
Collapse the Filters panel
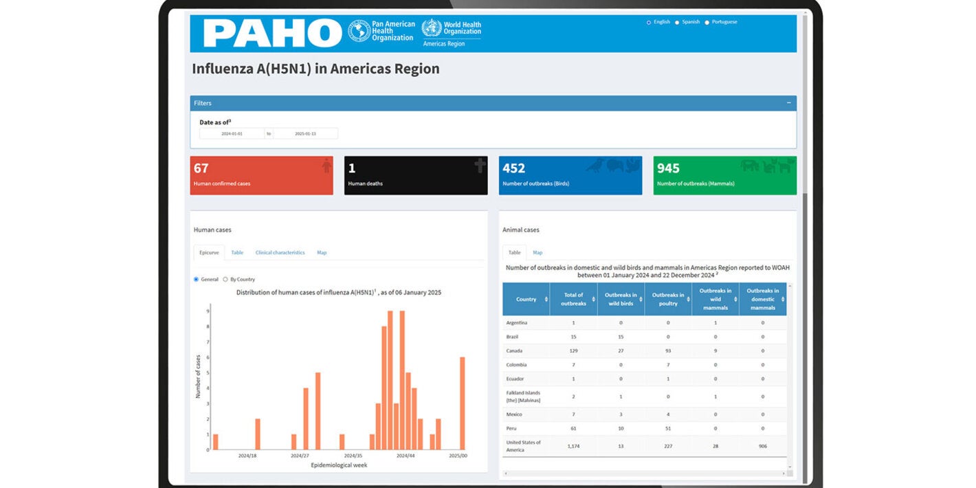788,102
